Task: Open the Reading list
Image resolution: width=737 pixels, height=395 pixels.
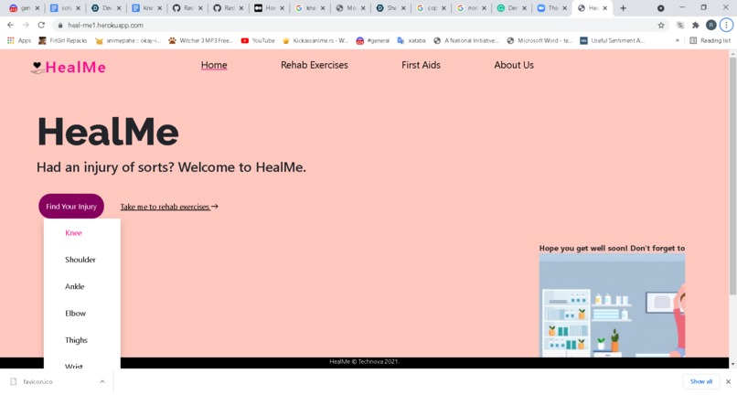Action: [x=710, y=41]
